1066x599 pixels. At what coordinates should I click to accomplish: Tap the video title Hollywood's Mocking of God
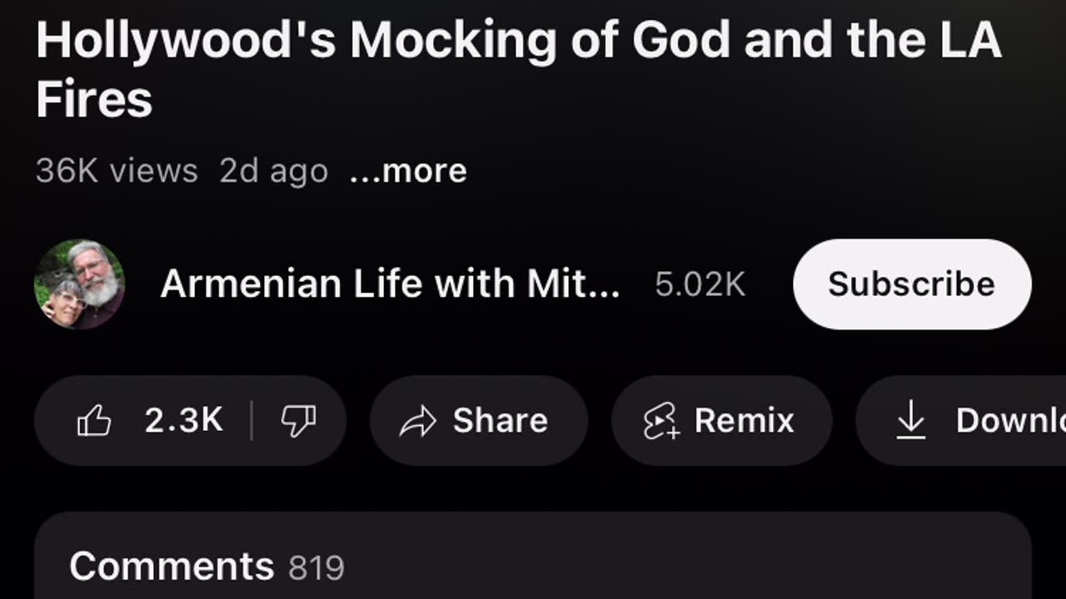point(518,70)
